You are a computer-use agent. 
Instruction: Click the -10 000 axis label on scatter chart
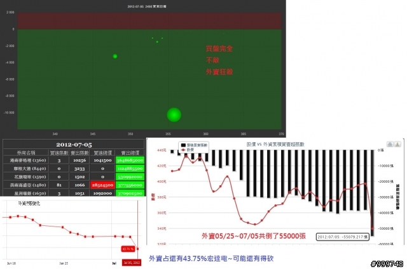9,113
